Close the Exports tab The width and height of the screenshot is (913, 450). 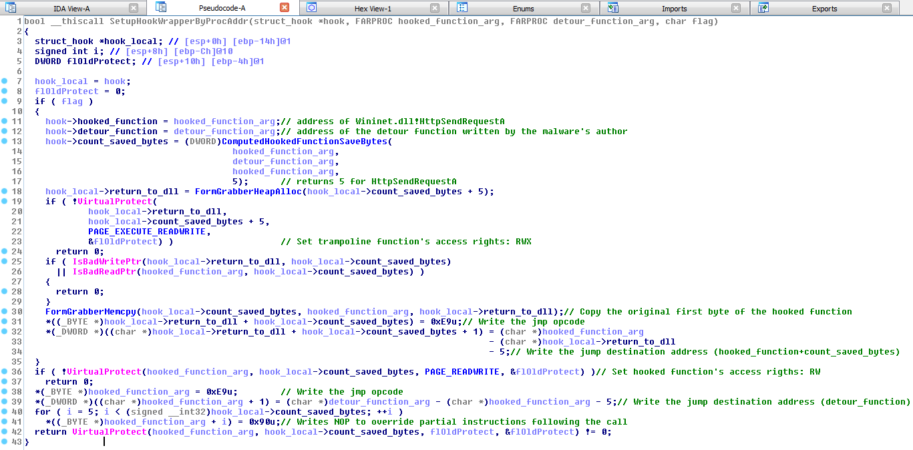tap(887, 8)
